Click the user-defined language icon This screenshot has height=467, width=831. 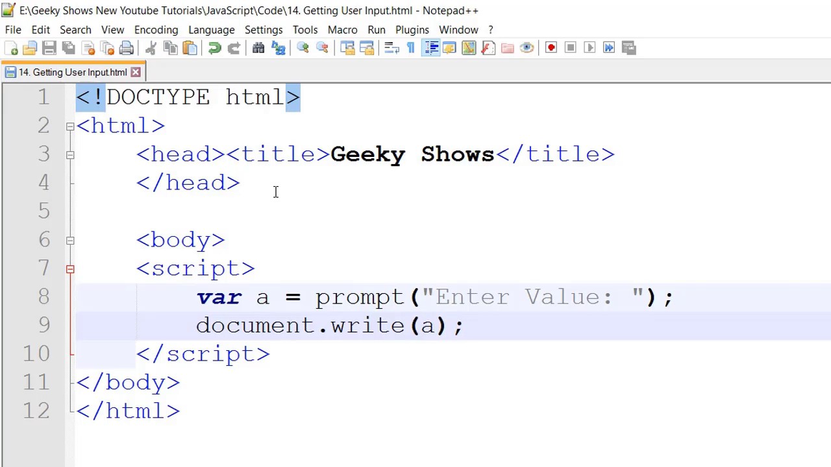[x=449, y=48]
